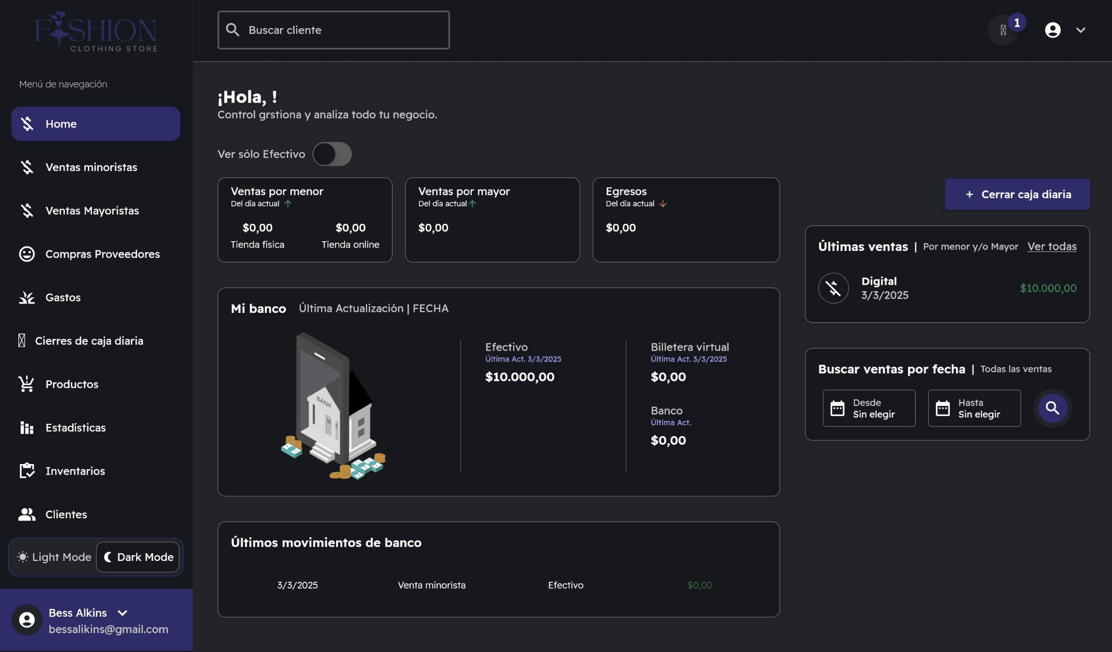Click the Hasta calendar icon

(x=942, y=408)
